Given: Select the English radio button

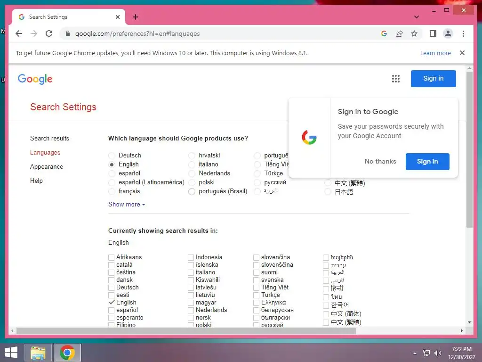Looking at the screenshot, I should click(x=112, y=165).
